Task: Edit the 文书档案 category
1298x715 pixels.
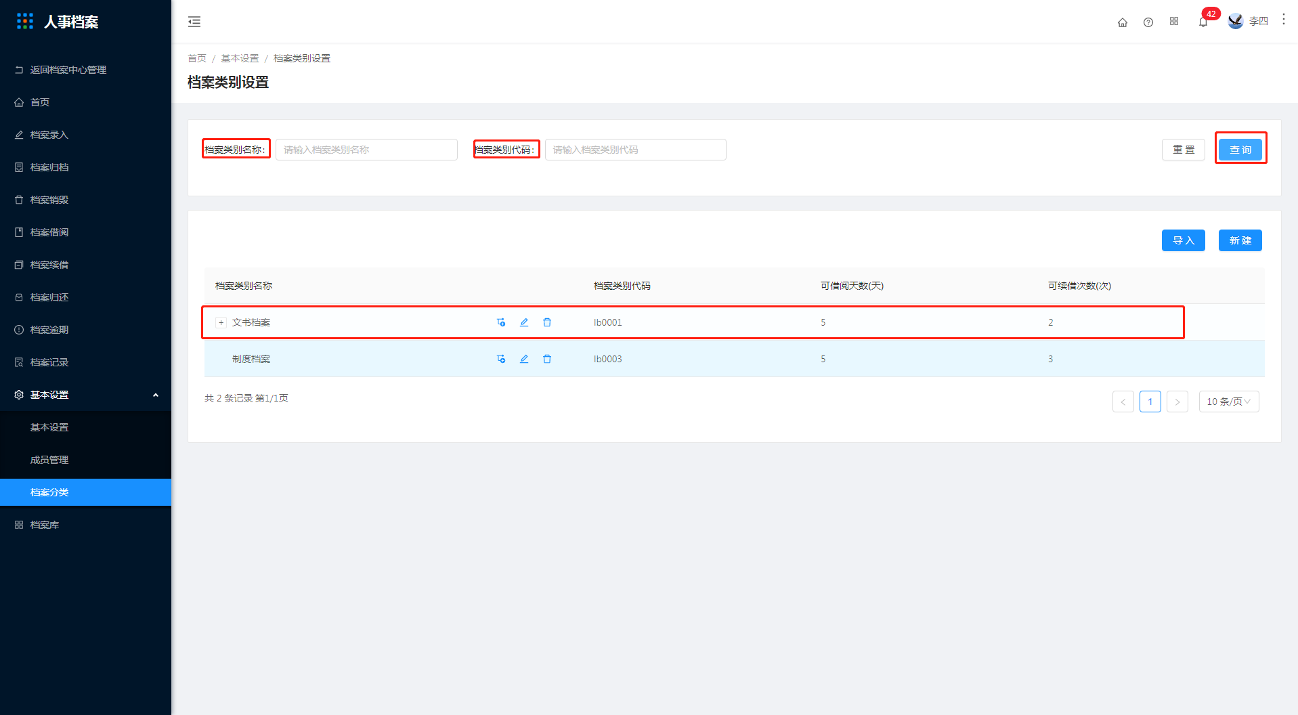Action: [x=524, y=322]
